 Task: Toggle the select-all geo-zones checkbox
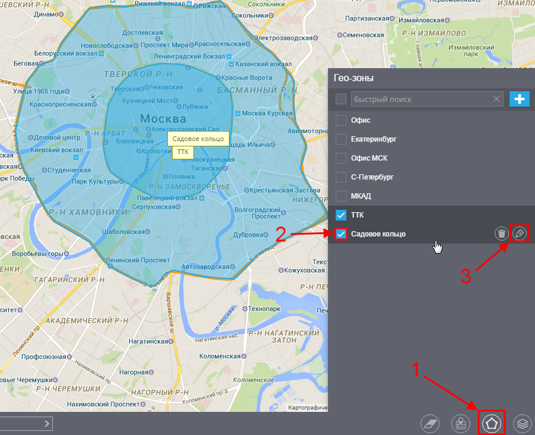point(341,99)
